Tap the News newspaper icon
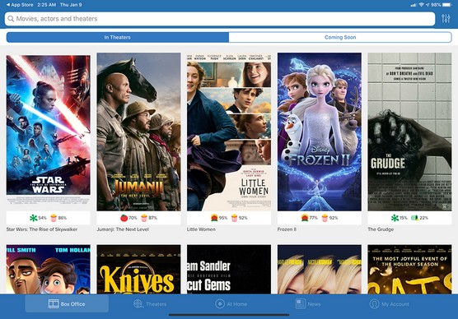The height and width of the screenshot is (319, 458). pyautogui.click(x=301, y=304)
